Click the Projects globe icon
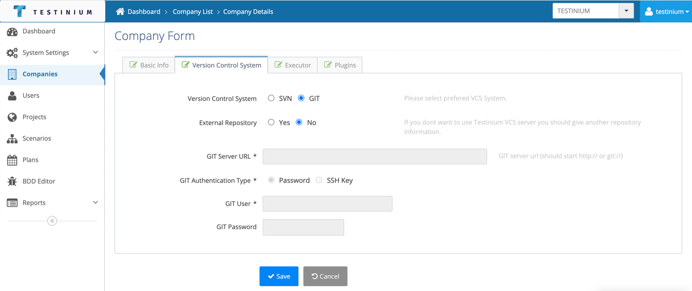The width and height of the screenshot is (692, 291). (12, 117)
